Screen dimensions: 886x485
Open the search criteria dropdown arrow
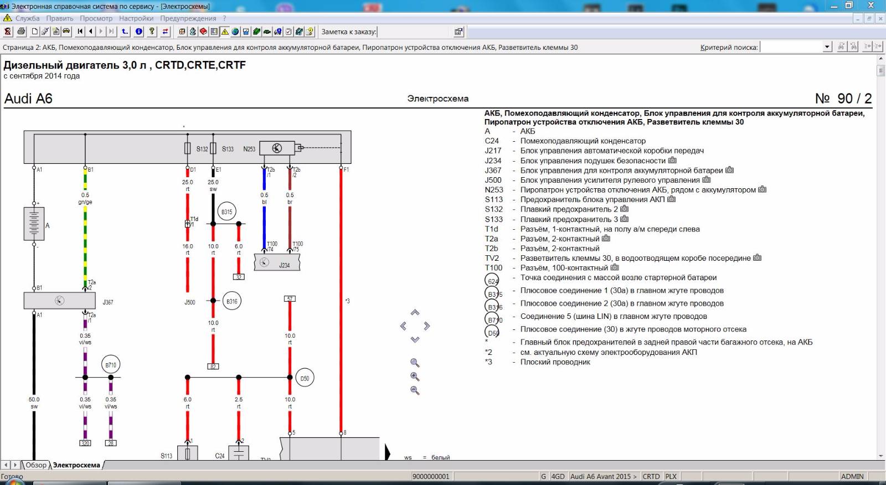(827, 47)
